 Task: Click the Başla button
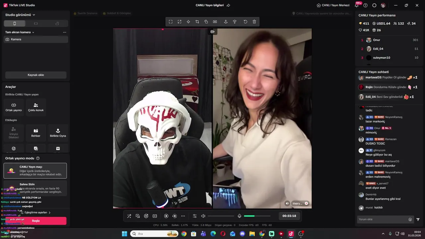(x=36, y=221)
